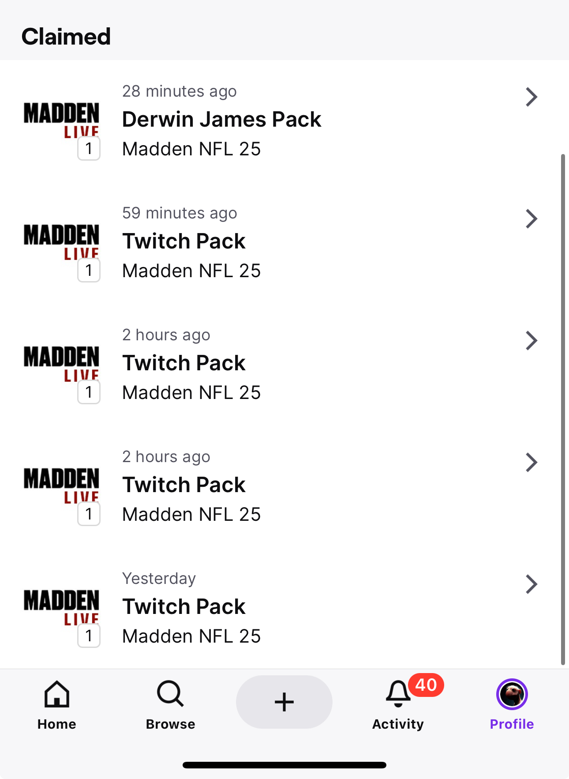The width and height of the screenshot is (569, 779).
Task: Expand Derwin James Pack chevron
Action: (532, 97)
